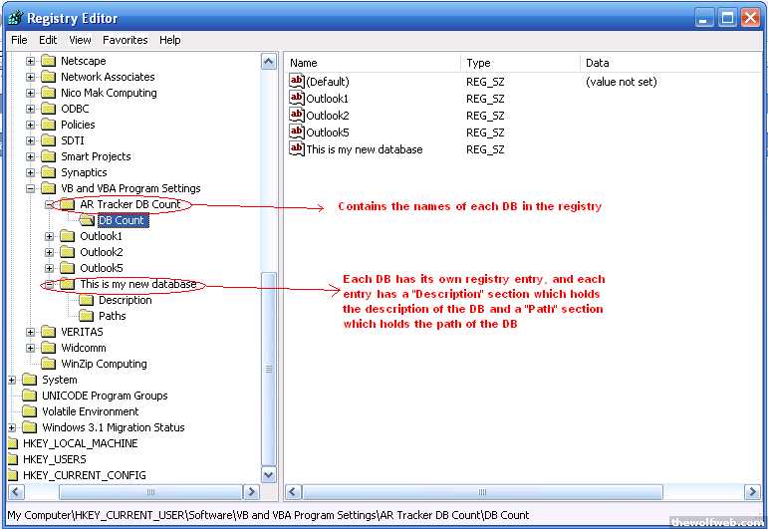Select the DB Count folder icon
768x529 pixels.
tap(87, 220)
